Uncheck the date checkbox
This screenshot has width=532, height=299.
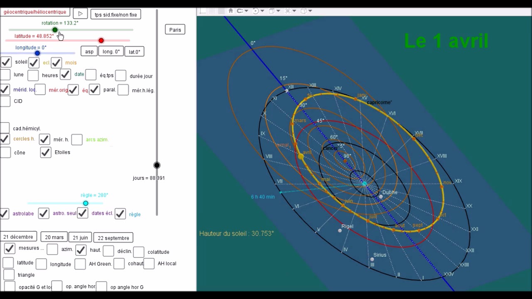click(x=65, y=74)
